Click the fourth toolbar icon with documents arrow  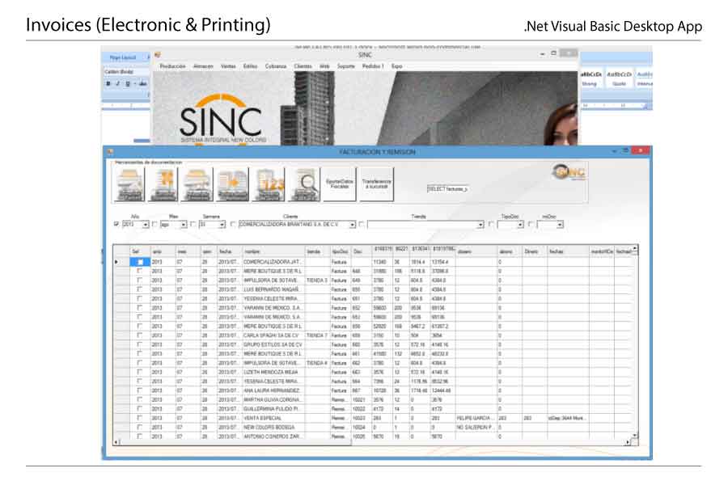235,184
